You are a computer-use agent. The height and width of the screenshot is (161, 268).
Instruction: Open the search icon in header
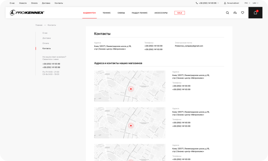[227, 13]
